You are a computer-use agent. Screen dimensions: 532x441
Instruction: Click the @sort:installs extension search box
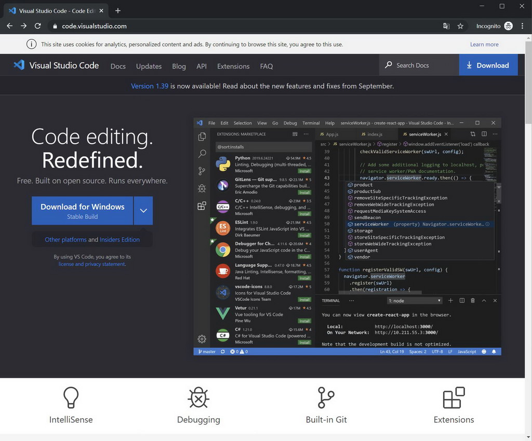(x=263, y=147)
